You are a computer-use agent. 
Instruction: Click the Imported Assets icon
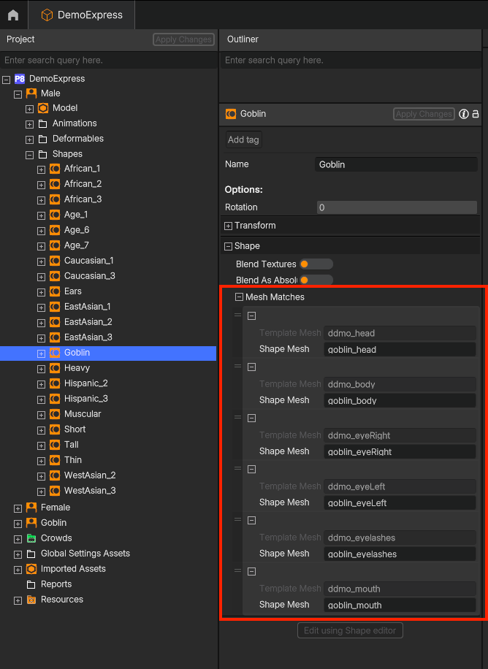(x=31, y=569)
